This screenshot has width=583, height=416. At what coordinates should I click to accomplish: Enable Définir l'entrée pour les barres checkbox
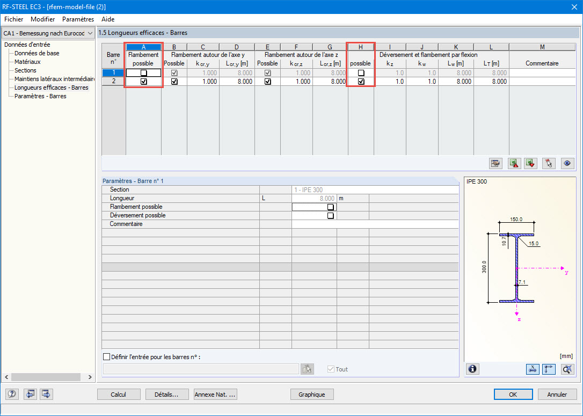tap(106, 357)
